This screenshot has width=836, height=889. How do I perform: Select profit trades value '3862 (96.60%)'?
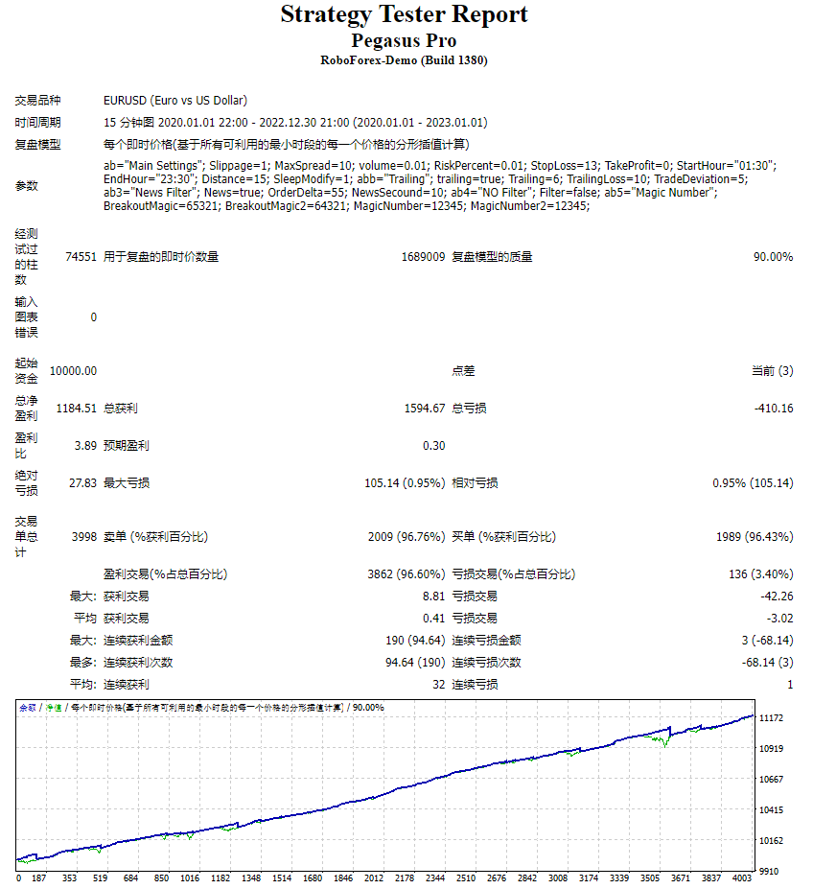point(406,573)
